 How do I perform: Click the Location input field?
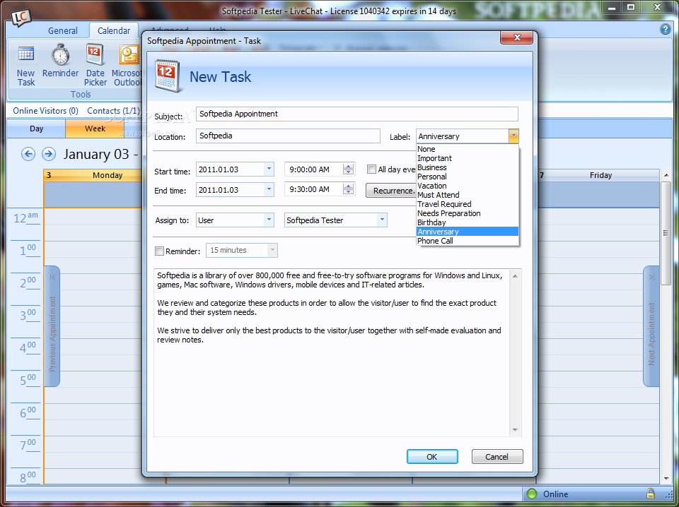[x=288, y=136]
